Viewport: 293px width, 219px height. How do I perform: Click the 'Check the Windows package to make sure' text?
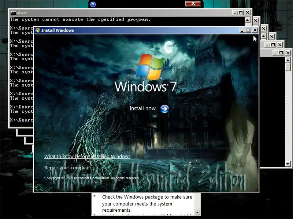(x=147, y=197)
